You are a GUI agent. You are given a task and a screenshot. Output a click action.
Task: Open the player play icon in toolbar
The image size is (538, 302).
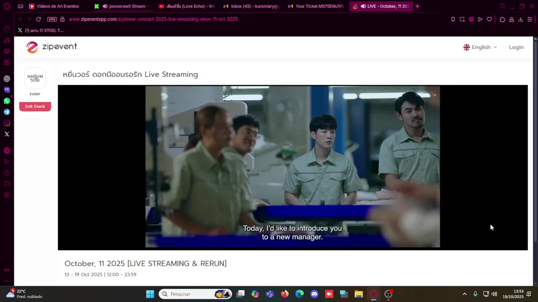click(x=480, y=19)
